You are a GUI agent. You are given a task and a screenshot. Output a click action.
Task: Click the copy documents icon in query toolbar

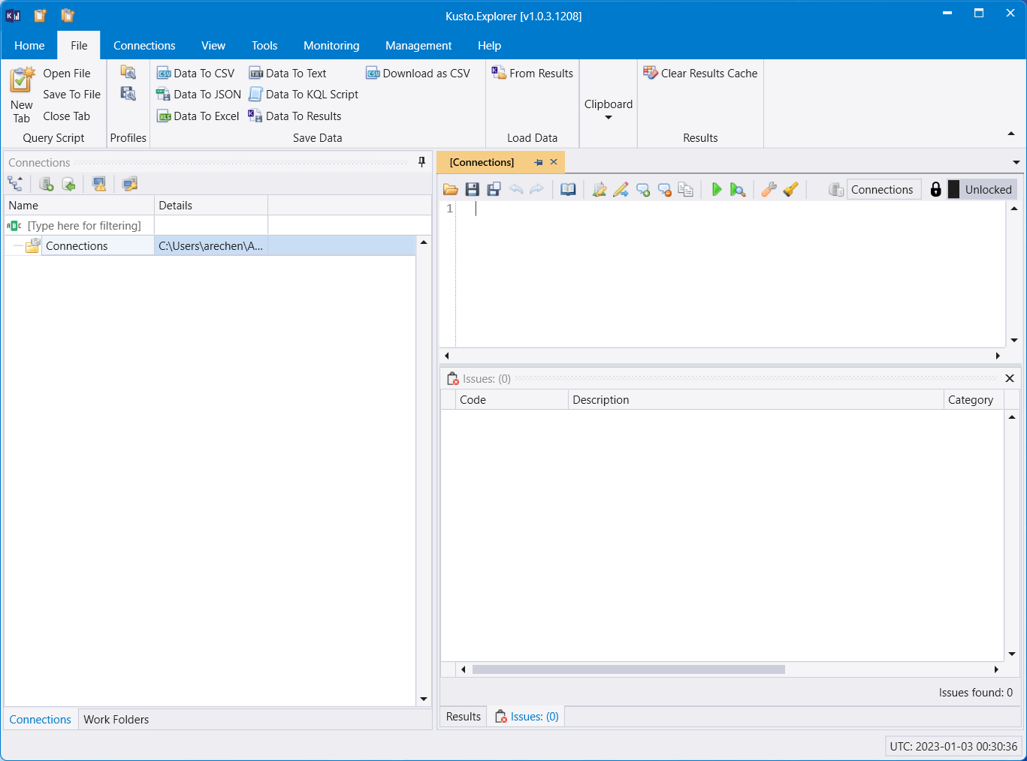tap(686, 190)
